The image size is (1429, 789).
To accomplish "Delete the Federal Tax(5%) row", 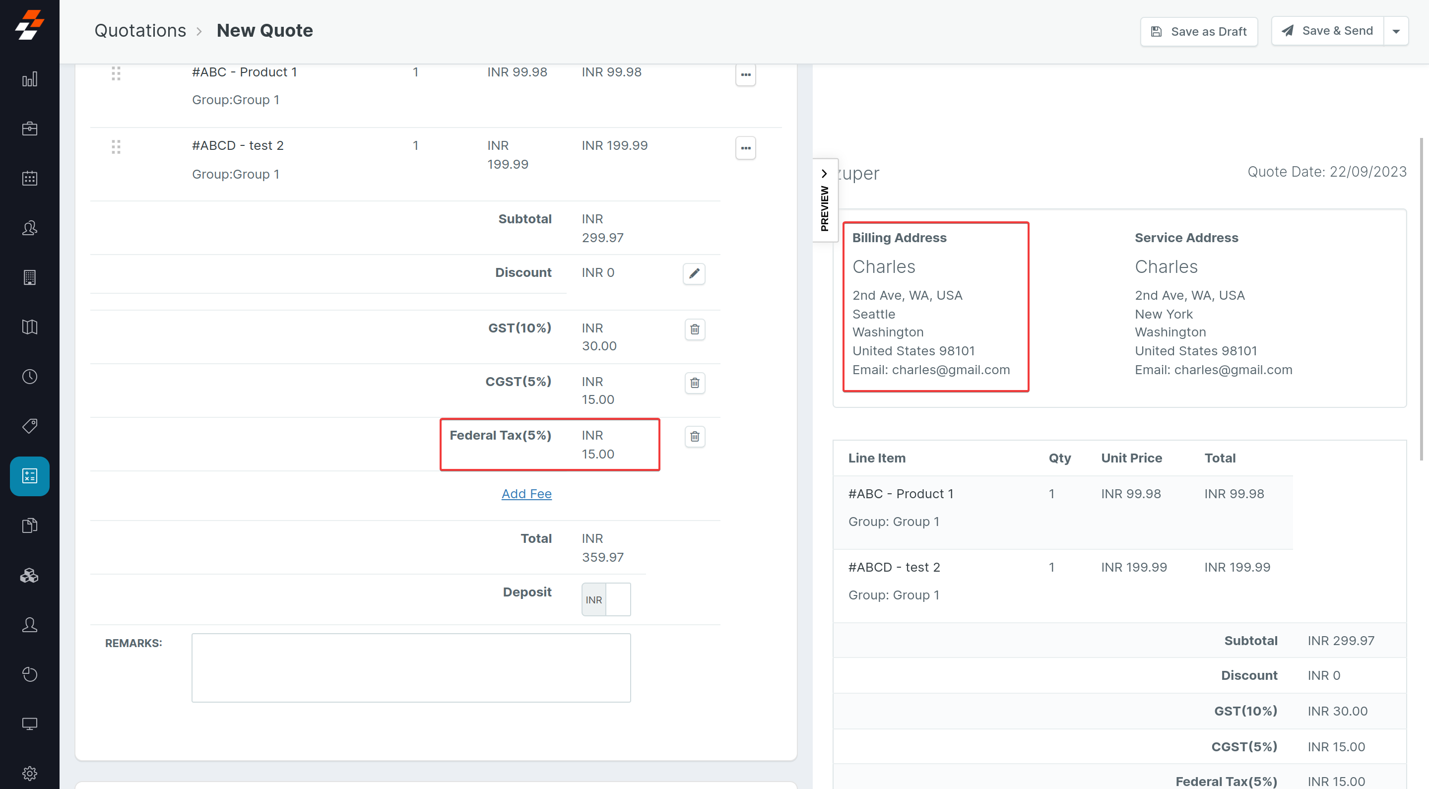I will 695,437.
